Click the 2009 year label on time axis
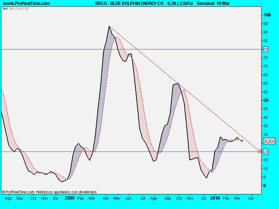The width and height of the screenshot is (279, 209). [x=69, y=198]
